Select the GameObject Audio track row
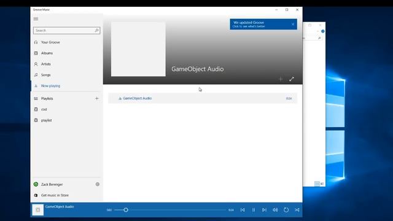Image resolution: width=393 pixels, height=221 pixels. (x=203, y=98)
